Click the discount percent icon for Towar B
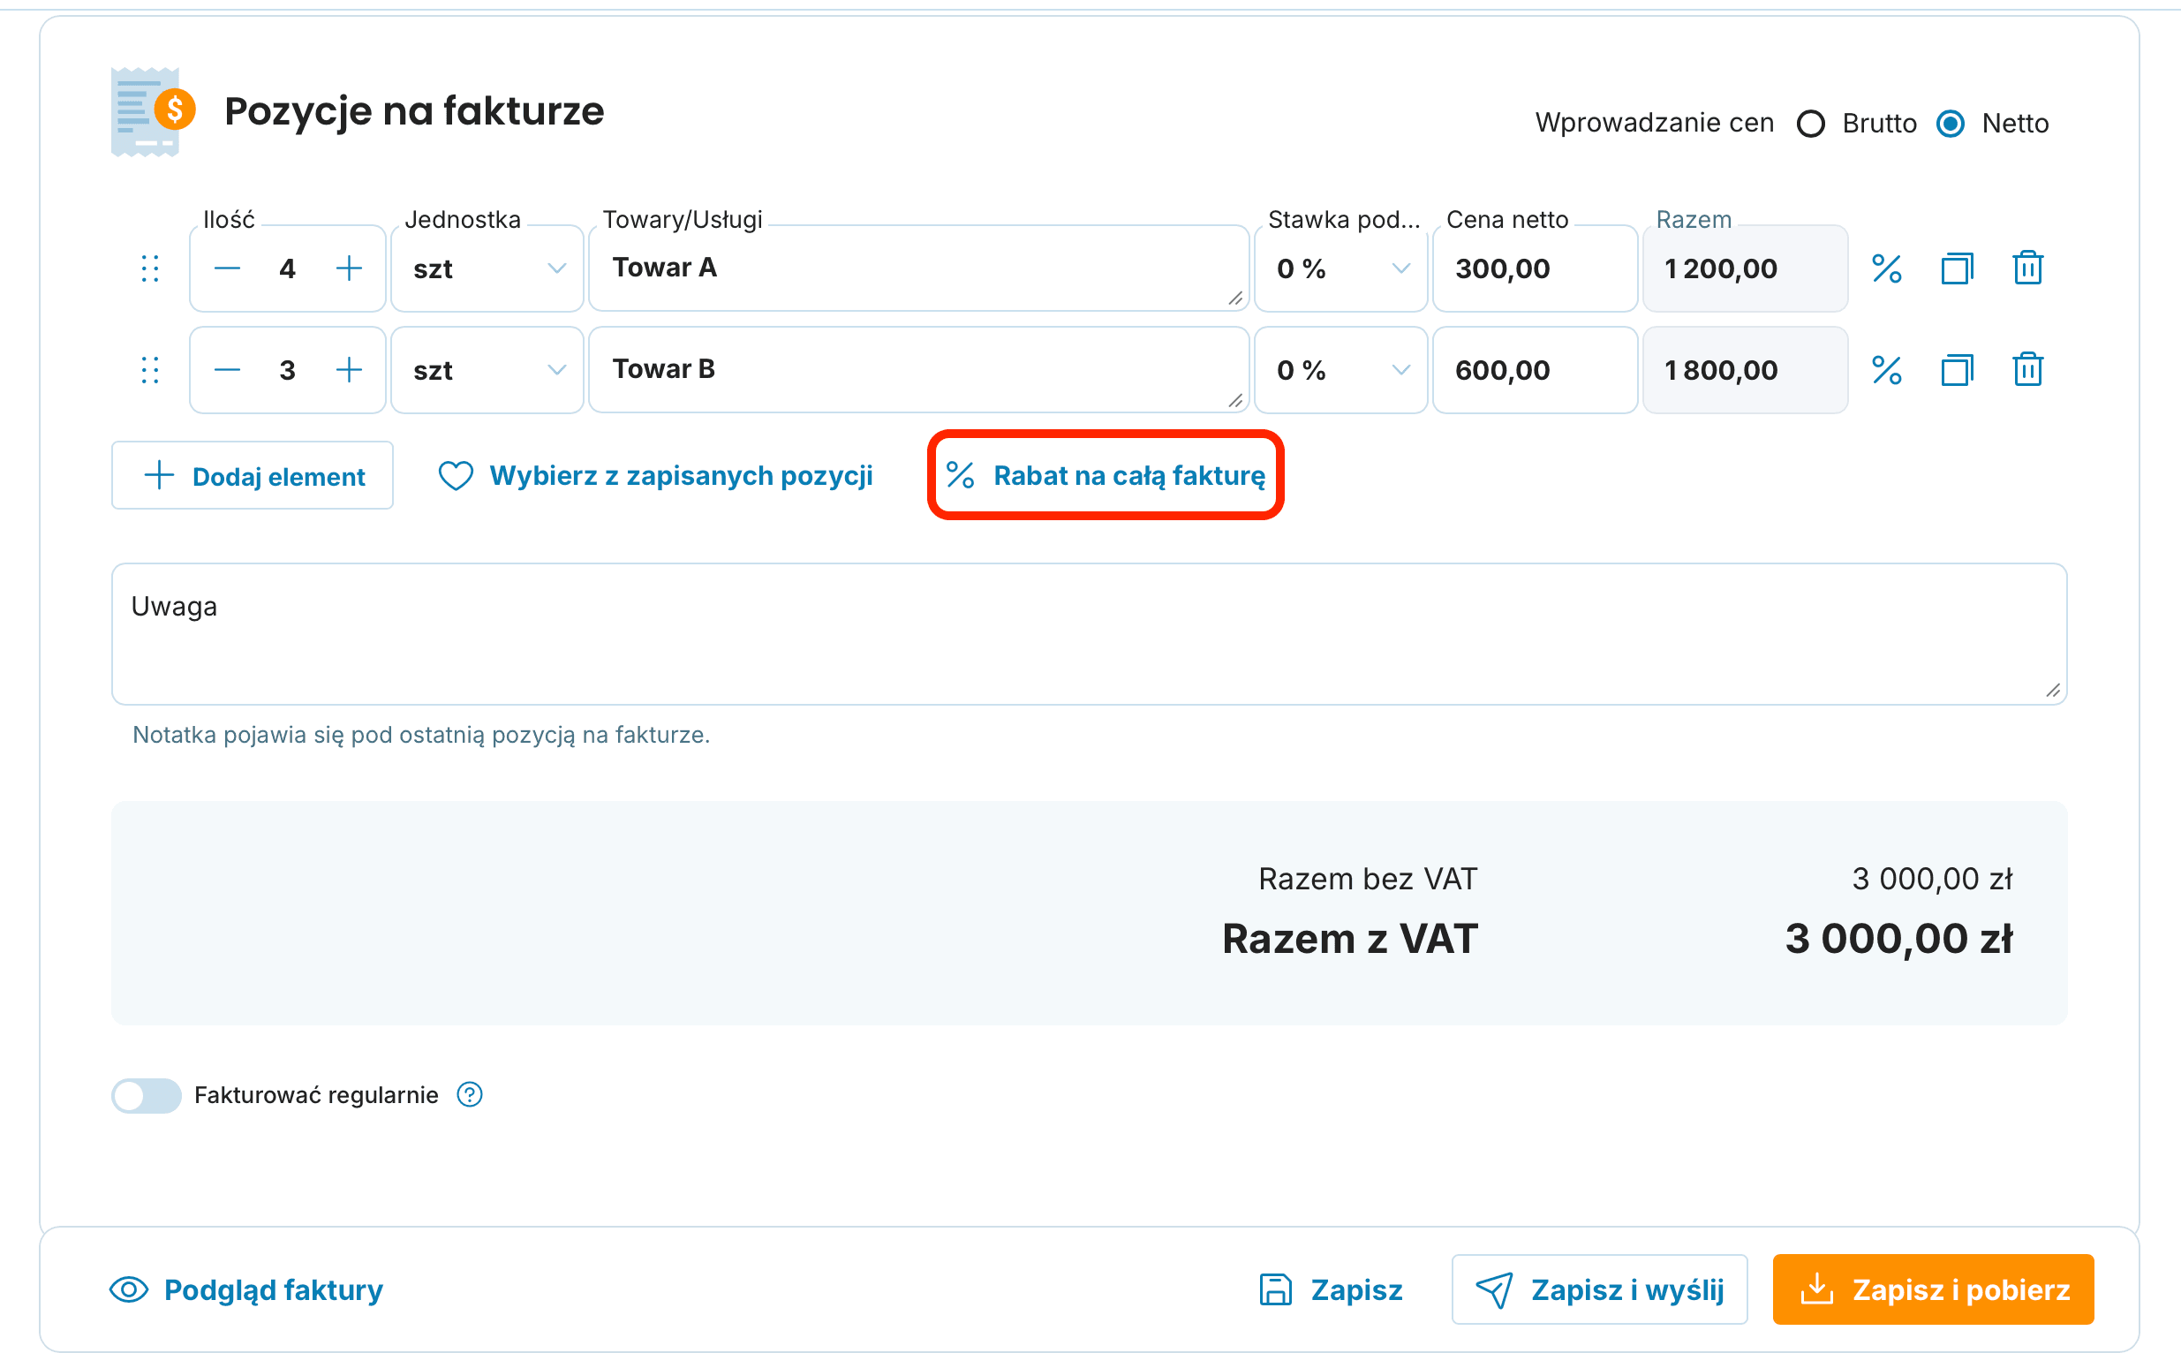2181x1353 pixels. pos(1887,370)
